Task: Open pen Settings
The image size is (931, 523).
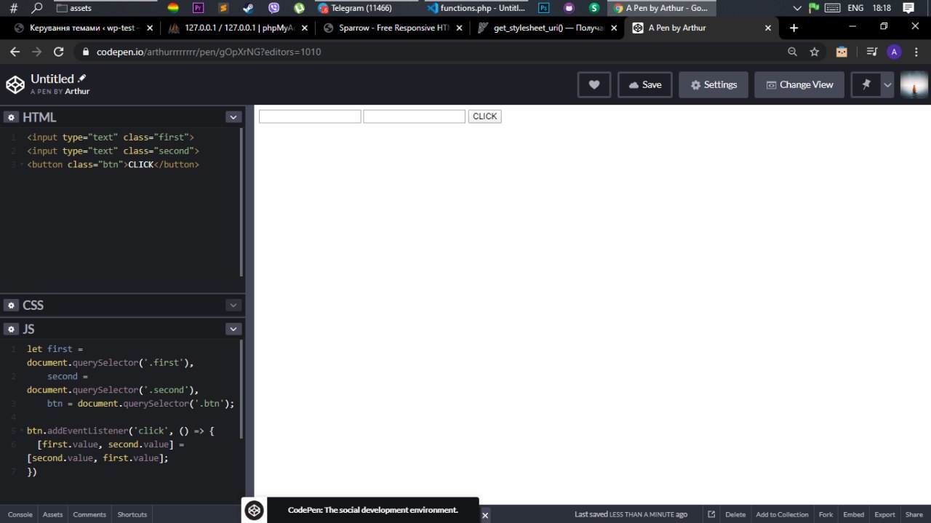Action: 714,84
